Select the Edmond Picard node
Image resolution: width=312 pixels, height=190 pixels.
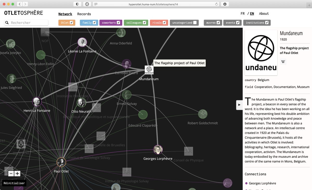point(126,64)
